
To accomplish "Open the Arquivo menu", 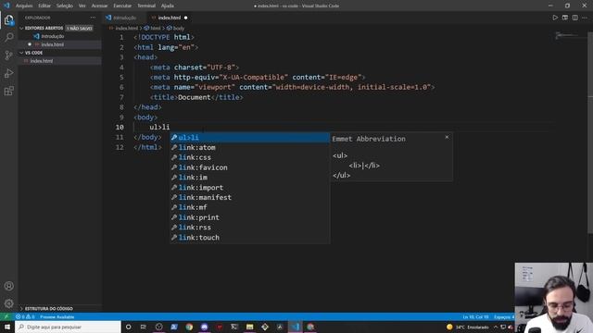I will pos(24,6).
